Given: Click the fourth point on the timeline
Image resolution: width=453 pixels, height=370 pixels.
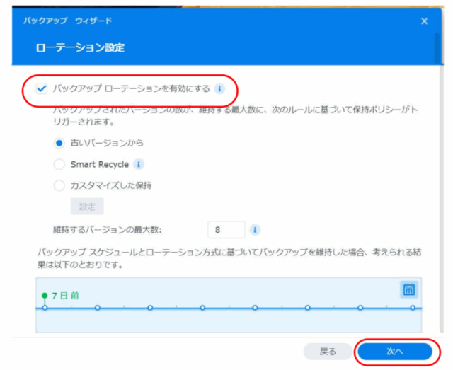Looking at the screenshot, I should click(x=202, y=308).
